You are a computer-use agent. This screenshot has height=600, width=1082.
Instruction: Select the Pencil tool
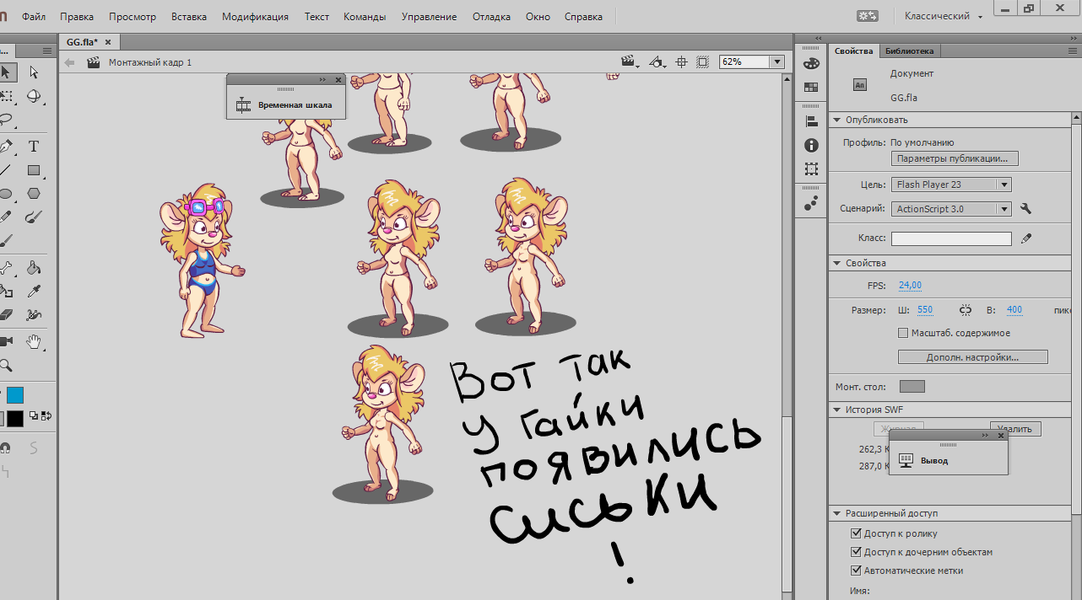(5, 217)
